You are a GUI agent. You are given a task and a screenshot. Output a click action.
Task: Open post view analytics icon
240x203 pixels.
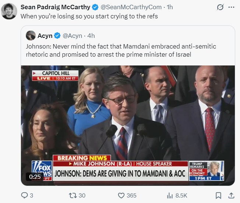click(170, 195)
